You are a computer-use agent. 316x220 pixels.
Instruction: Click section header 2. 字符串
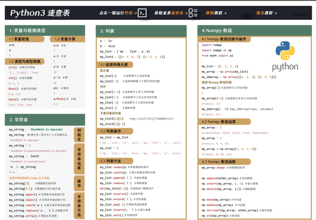(x=45, y=120)
